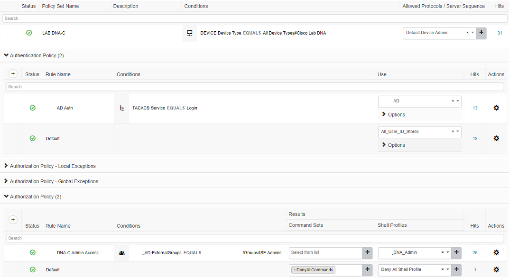Open hits count 26 for DNA-C Admin Access

(x=475, y=253)
